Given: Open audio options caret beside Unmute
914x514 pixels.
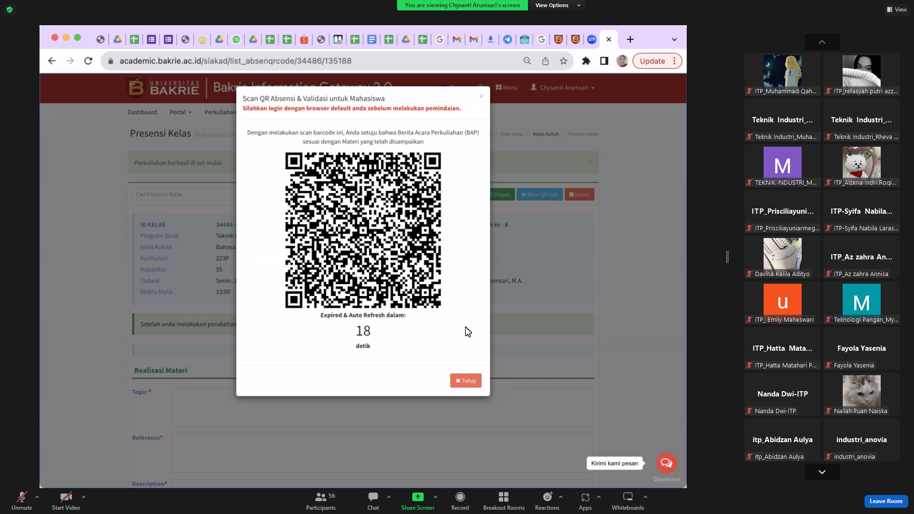Looking at the screenshot, I should (x=37, y=497).
